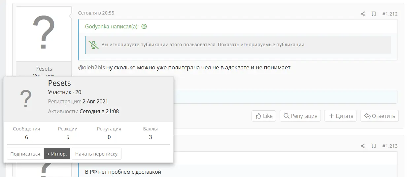The image size is (409, 177).
Task: Click the Цитата quote button
Action: tap(340, 116)
